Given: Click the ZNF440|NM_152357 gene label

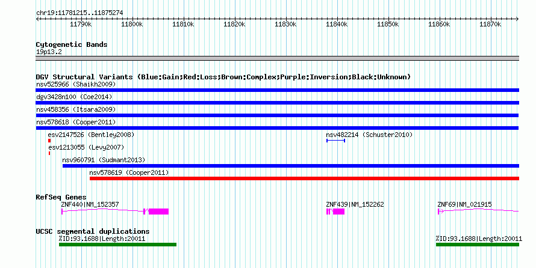Looking at the screenshot, I should [x=90, y=204].
